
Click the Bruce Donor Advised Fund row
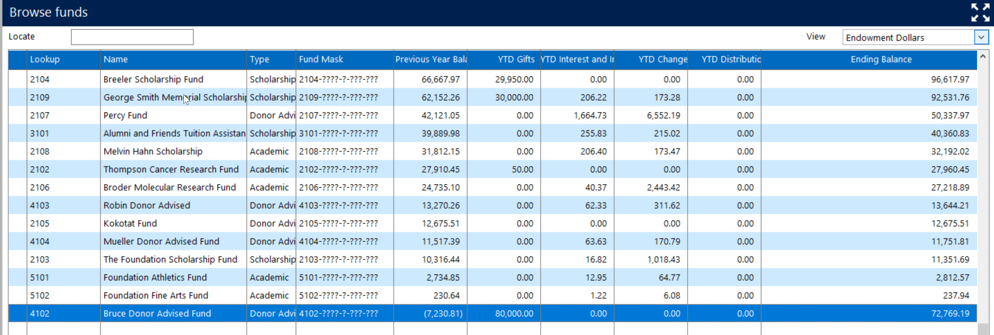[157, 313]
